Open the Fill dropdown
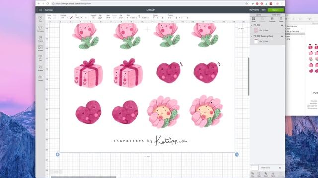Viewport: 318px width, 178px height. [x=79, y=18]
